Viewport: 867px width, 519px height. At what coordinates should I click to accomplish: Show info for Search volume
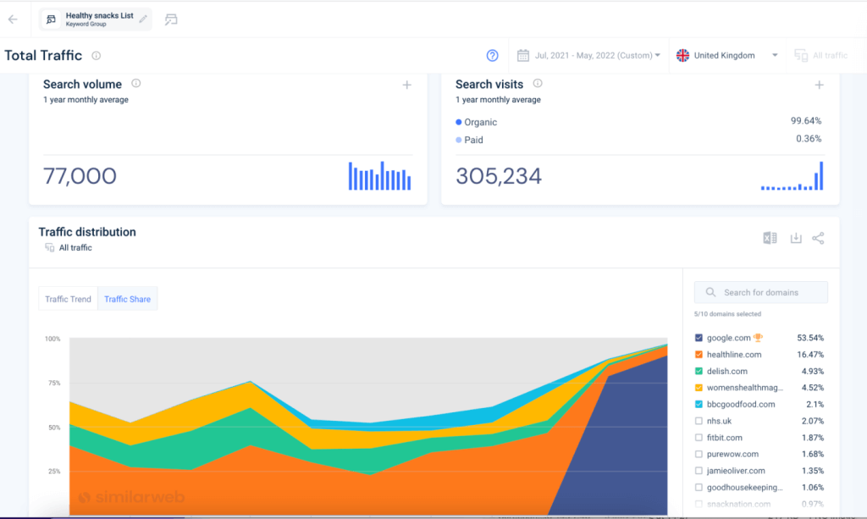click(136, 84)
